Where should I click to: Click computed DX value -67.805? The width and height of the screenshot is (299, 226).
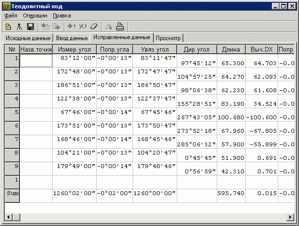[x=263, y=131]
